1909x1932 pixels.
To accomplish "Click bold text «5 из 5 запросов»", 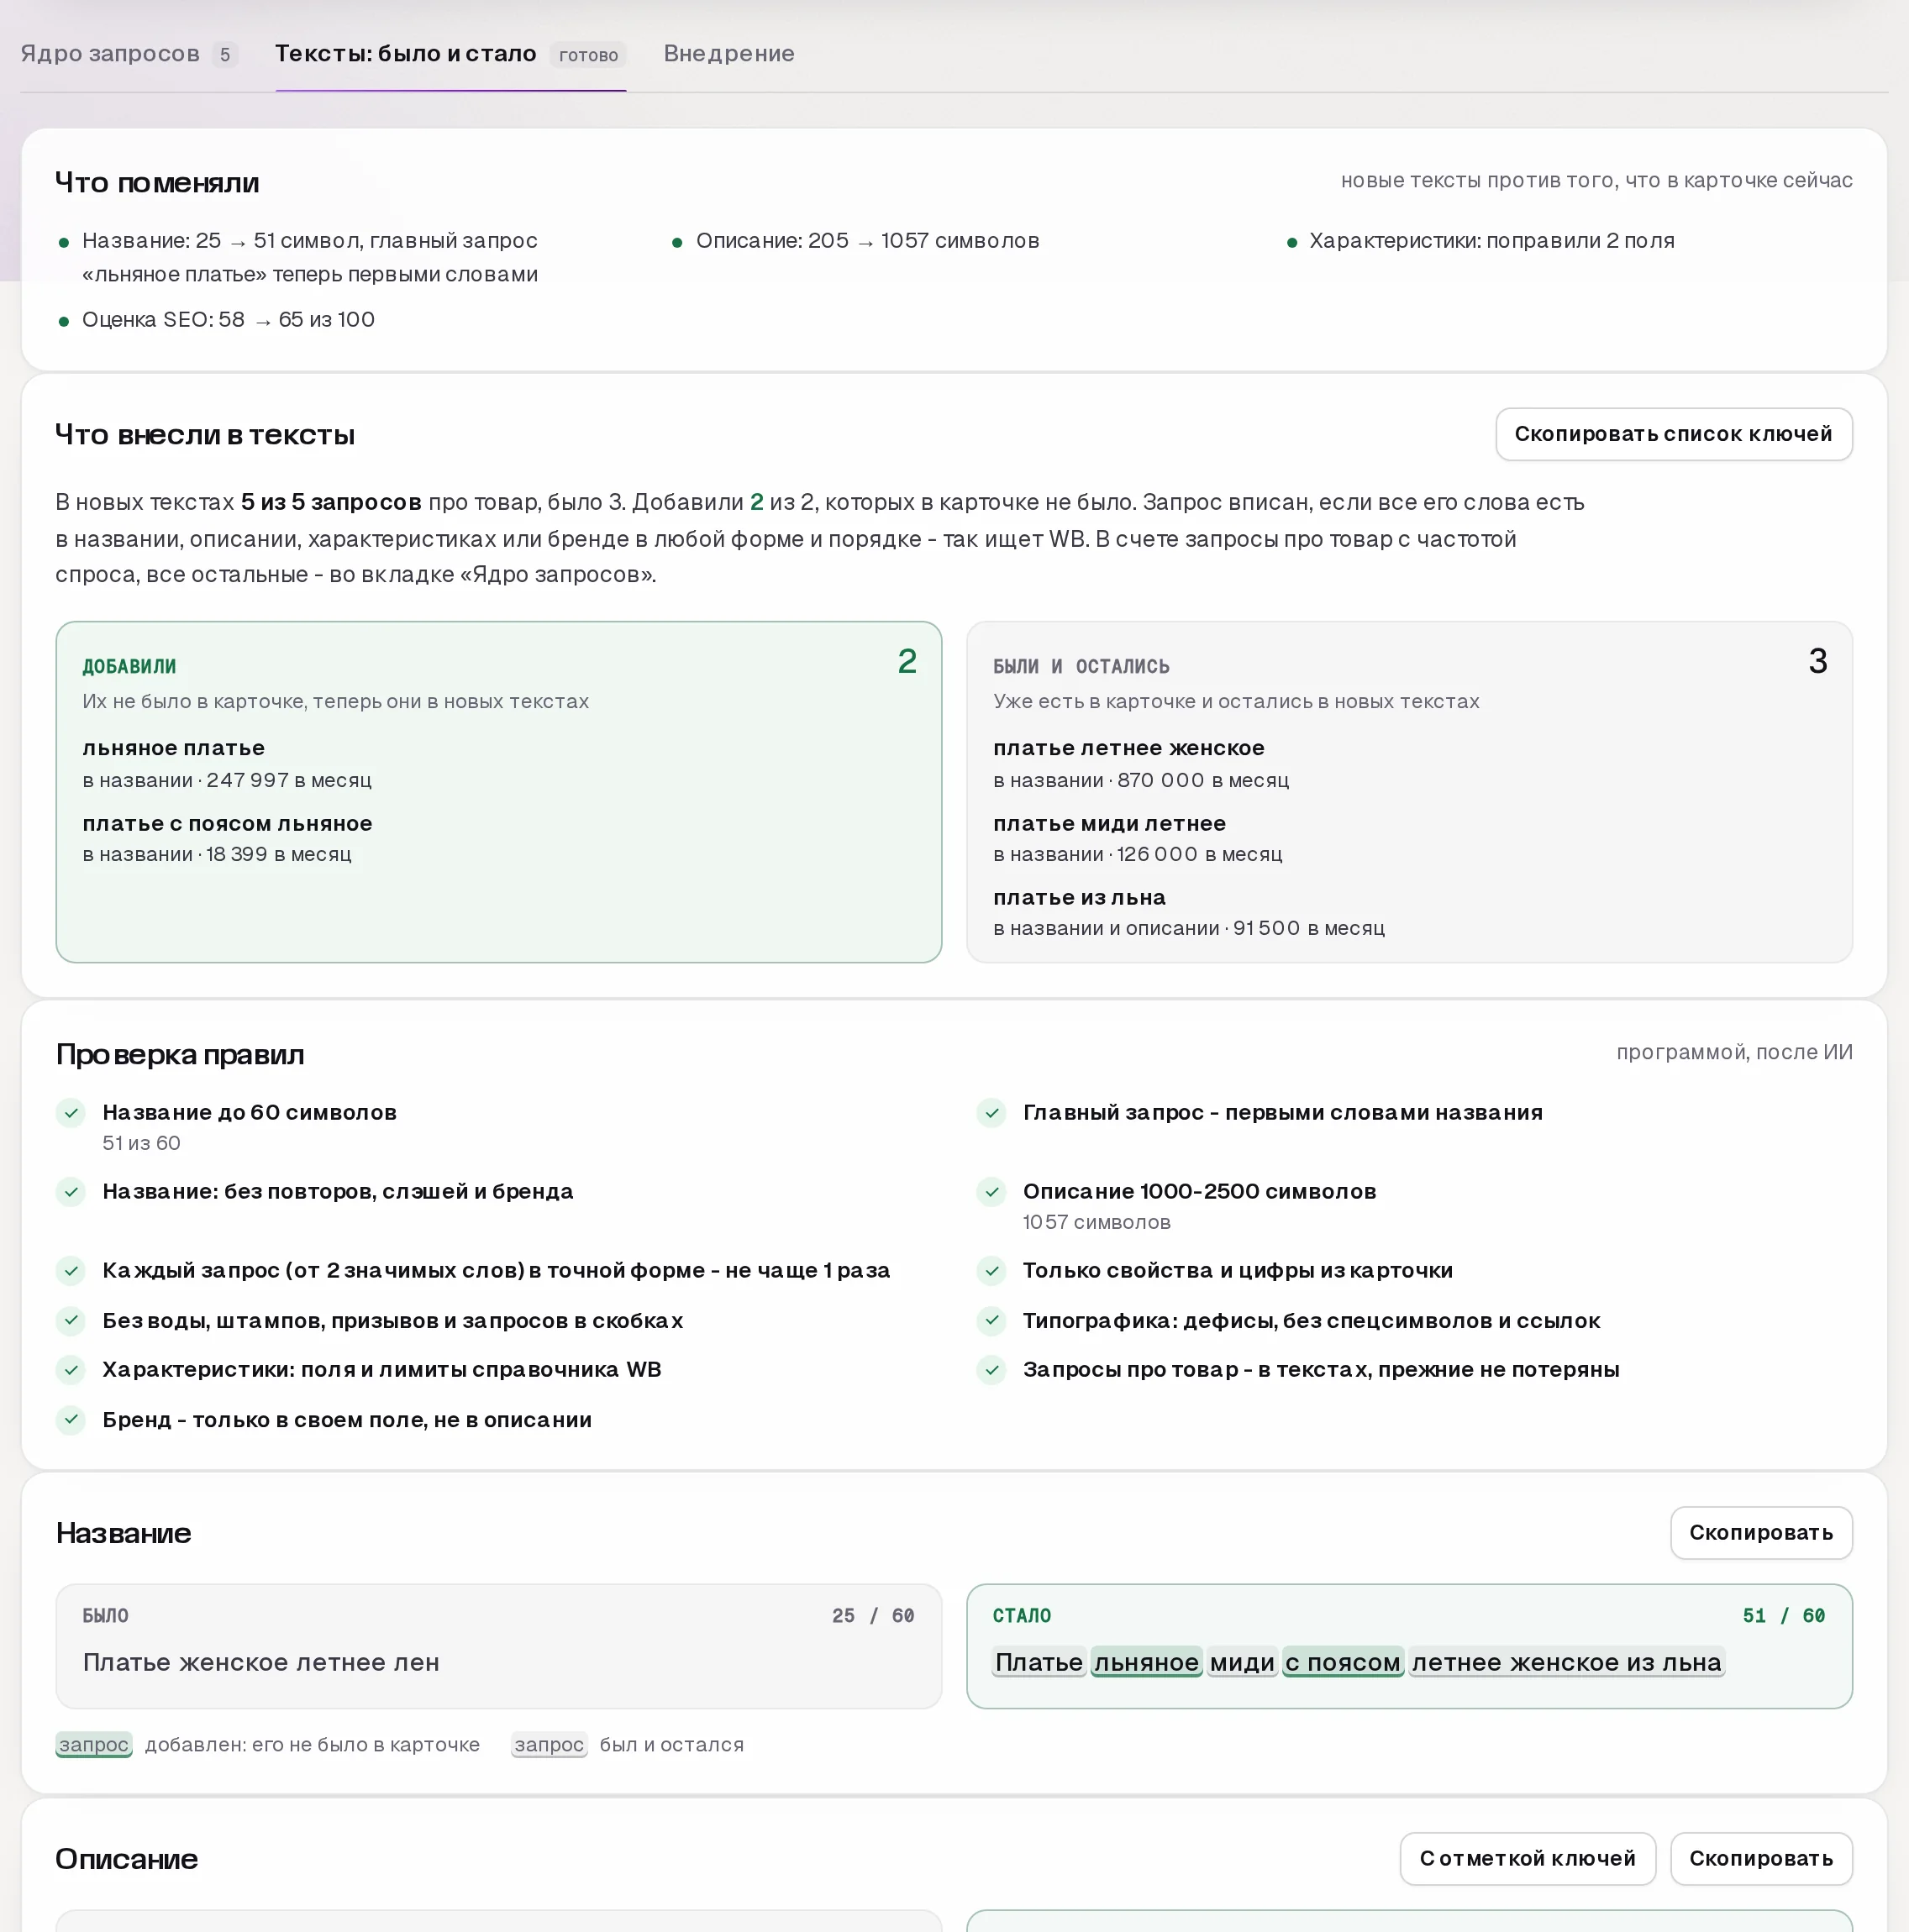I will (x=331, y=502).
